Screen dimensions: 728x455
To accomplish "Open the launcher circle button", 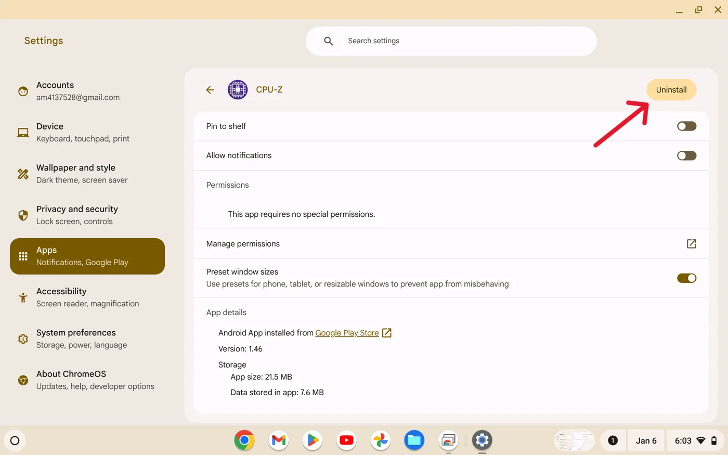I will 15,440.
